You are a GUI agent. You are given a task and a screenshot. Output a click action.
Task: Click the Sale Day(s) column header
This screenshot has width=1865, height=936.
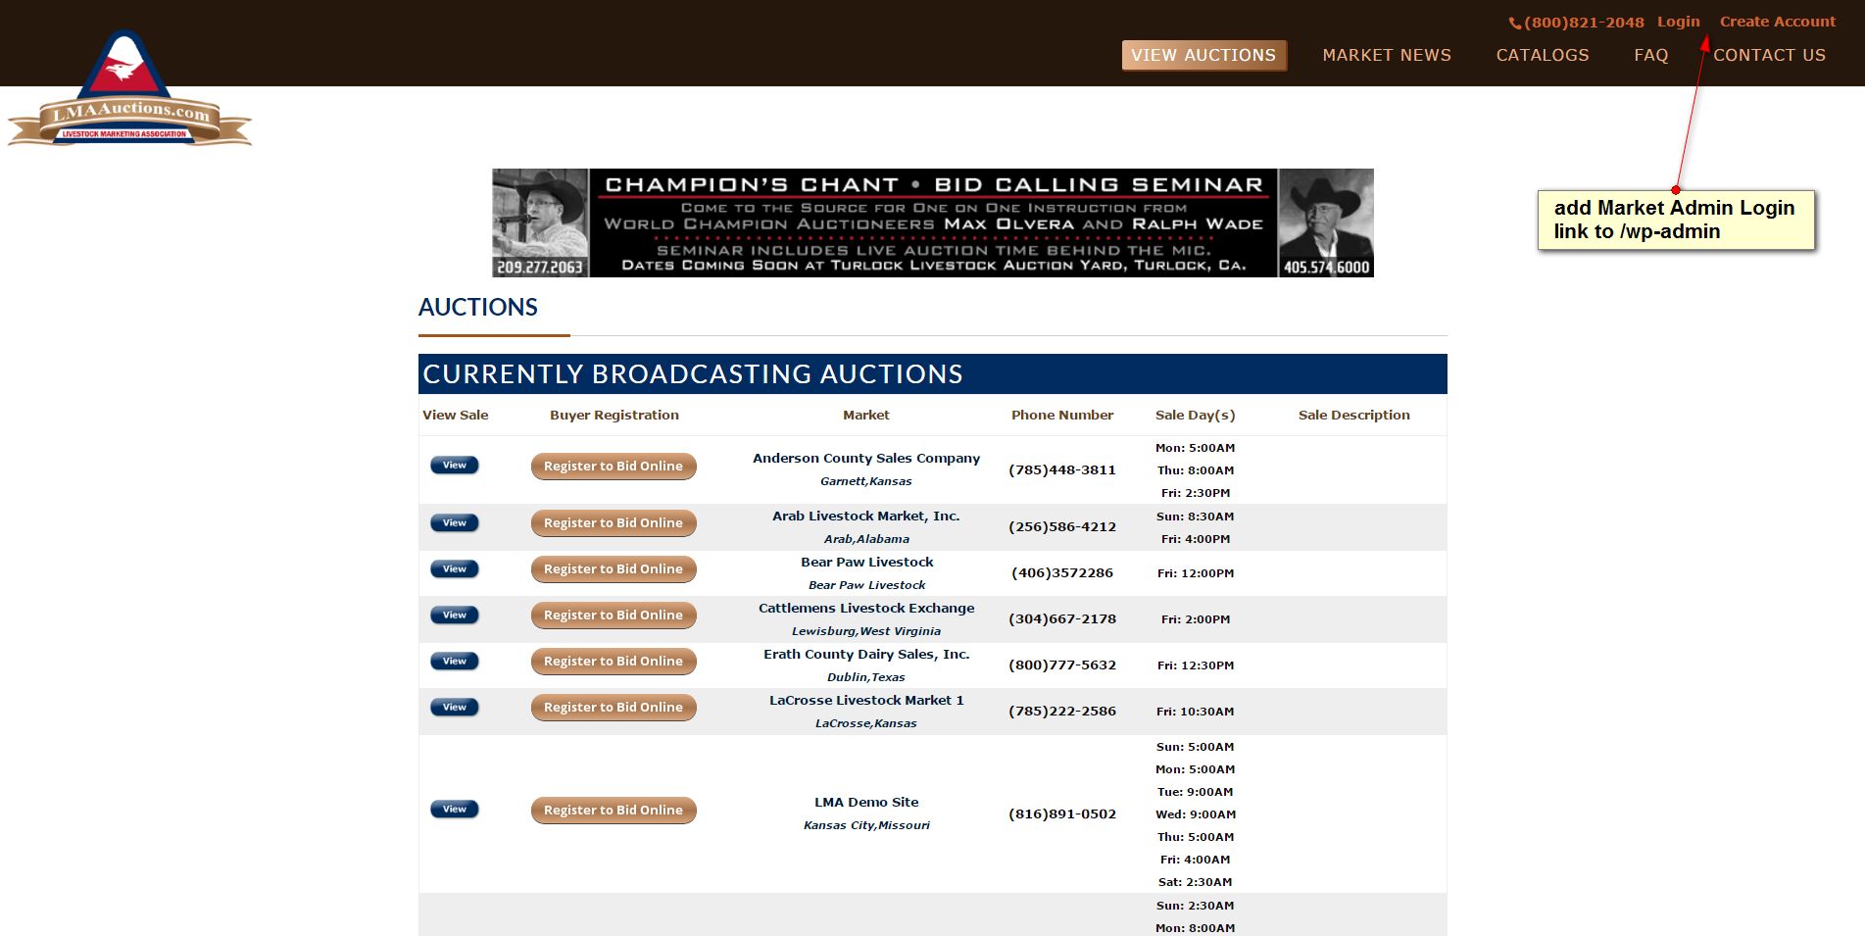click(1196, 415)
